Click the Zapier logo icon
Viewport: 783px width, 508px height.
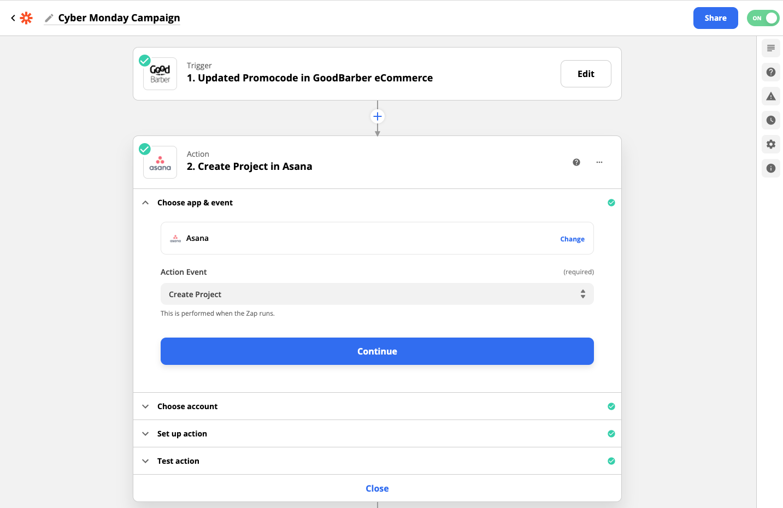click(x=26, y=18)
